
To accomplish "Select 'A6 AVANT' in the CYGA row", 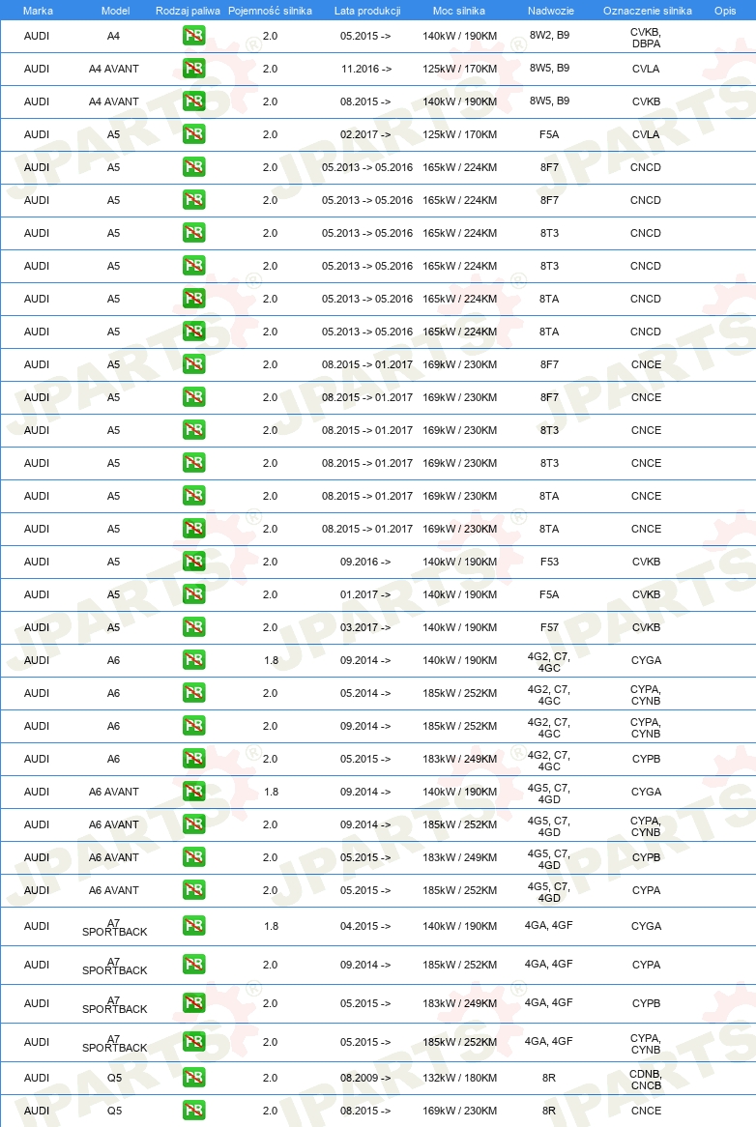I will (x=113, y=792).
